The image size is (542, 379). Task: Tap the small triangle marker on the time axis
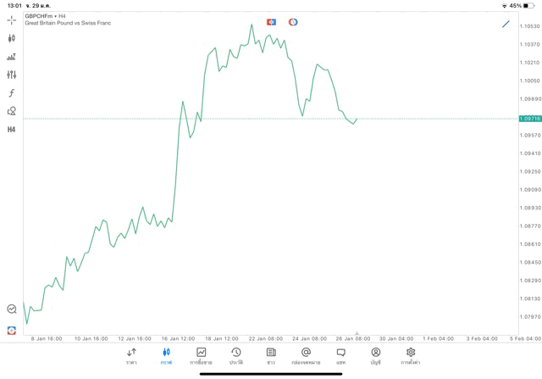[x=357, y=333]
